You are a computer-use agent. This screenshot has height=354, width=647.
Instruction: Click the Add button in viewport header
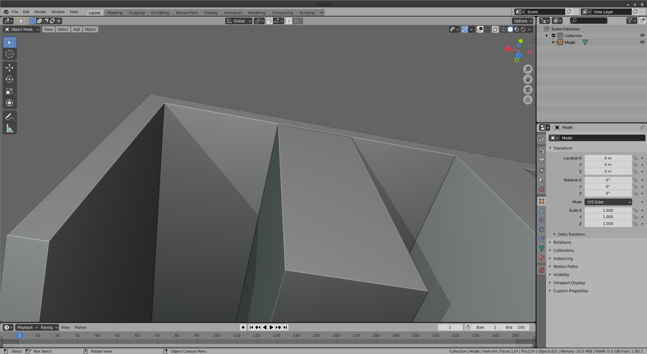[x=77, y=29]
